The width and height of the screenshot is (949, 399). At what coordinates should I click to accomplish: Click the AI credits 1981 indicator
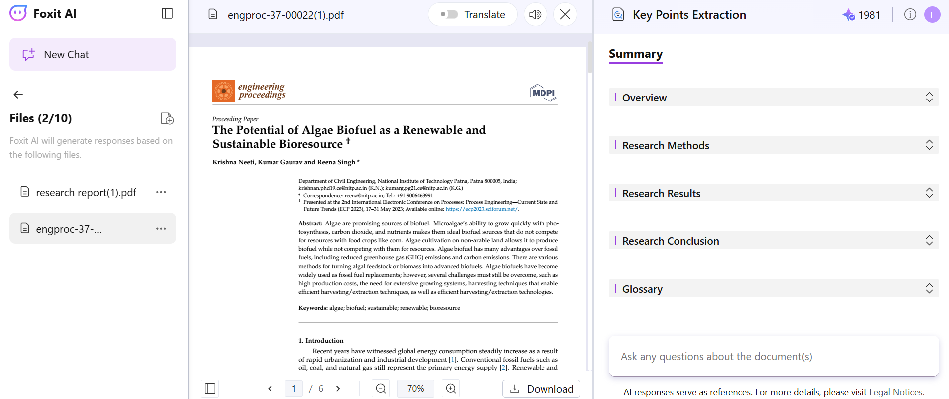[861, 15]
